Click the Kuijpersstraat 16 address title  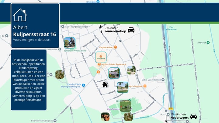click(34, 34)
